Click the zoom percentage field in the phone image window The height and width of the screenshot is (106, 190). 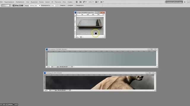77,37
